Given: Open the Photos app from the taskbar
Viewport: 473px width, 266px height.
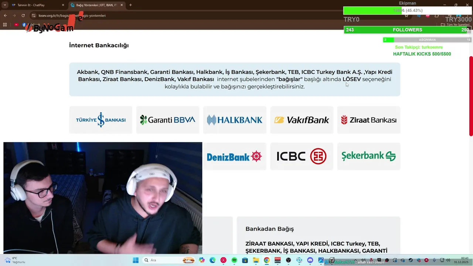Looking at the screenshot, I should coord(321,260).
